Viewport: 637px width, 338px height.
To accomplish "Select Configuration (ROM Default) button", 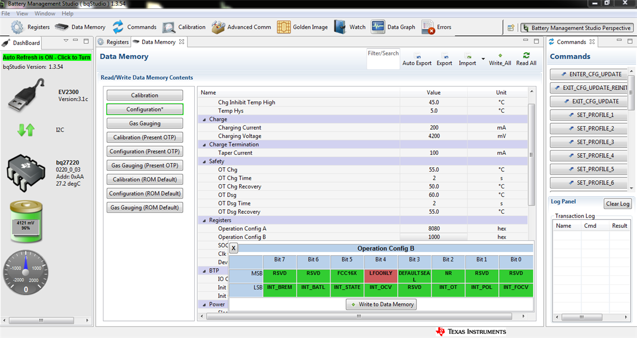I will coord(144,193).
